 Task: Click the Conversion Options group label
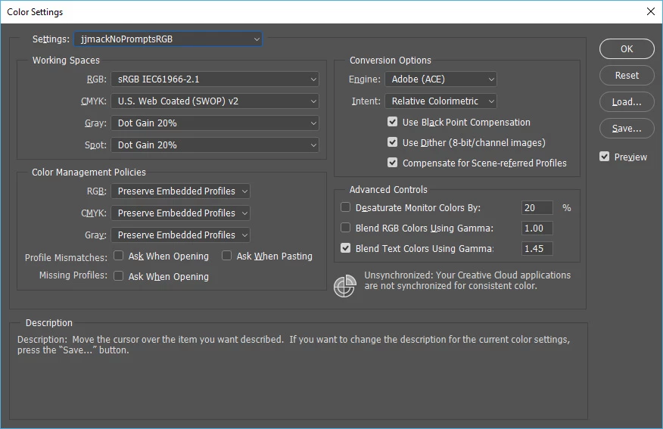coord(391,60)
